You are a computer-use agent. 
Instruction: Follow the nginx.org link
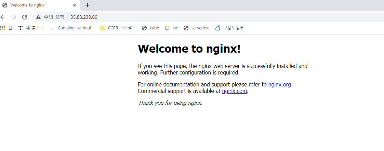point(279,85)
